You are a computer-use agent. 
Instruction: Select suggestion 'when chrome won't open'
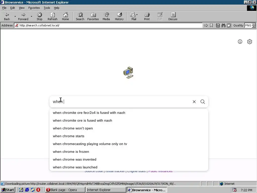pyautogui.click(x=129, y=128)
